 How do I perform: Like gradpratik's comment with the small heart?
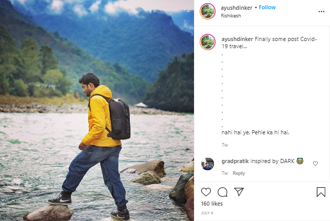pyautogui.click(x=315, y=164)
